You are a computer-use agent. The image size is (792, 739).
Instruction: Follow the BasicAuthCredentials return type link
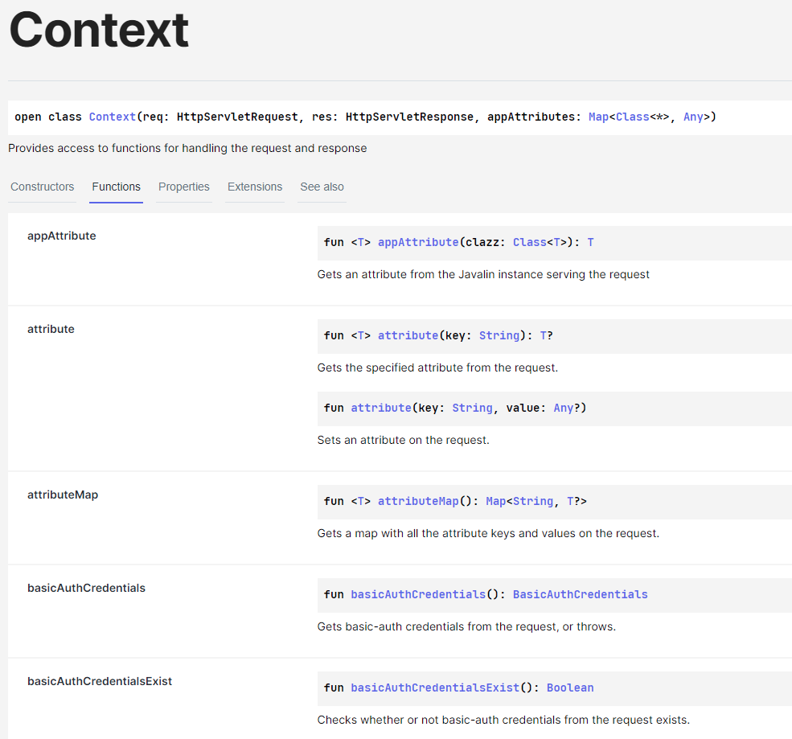pyautogui.click(x=580, y=594)
